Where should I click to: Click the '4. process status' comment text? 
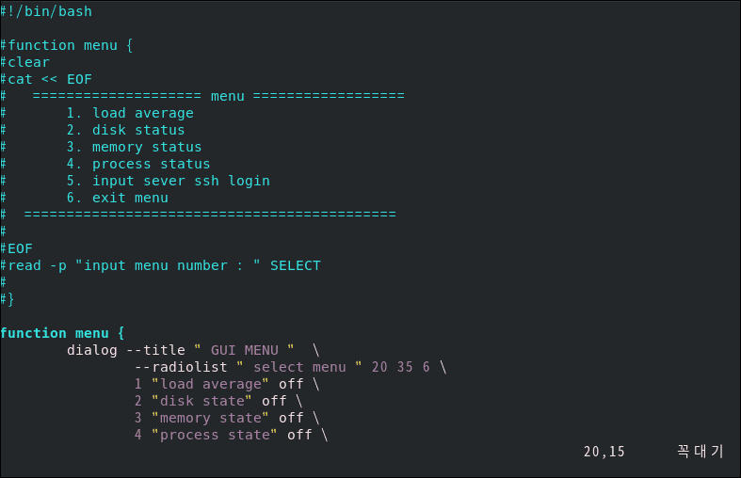(138, 164)
